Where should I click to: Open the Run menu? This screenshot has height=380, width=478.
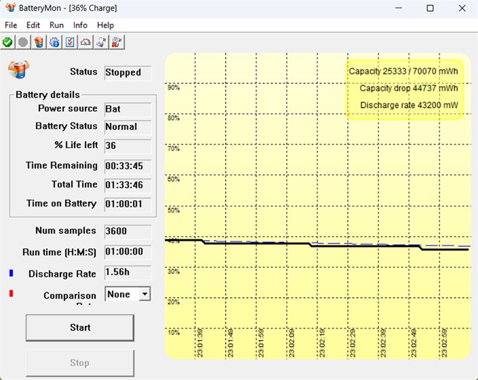point(56,25)
